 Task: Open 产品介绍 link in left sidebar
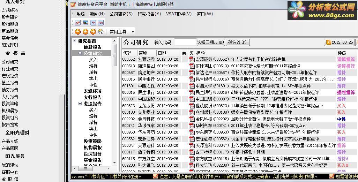point(10,141)
